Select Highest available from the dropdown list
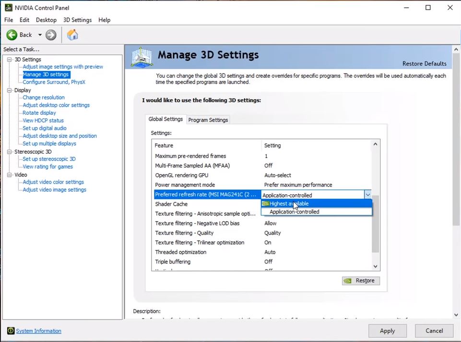Image resolution: width=461 pixels, height=342 pixels. 289,204
